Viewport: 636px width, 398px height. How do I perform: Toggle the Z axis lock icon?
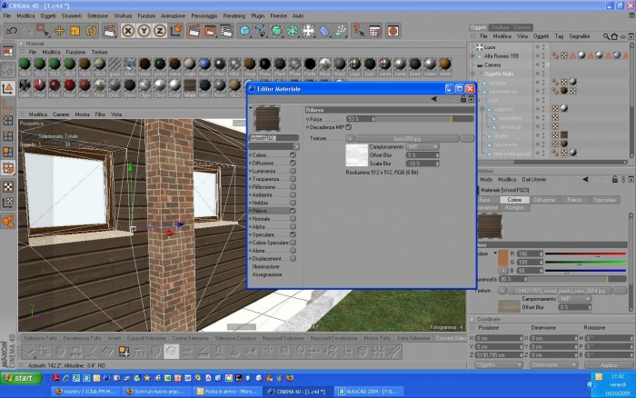(x=159, y=31)
